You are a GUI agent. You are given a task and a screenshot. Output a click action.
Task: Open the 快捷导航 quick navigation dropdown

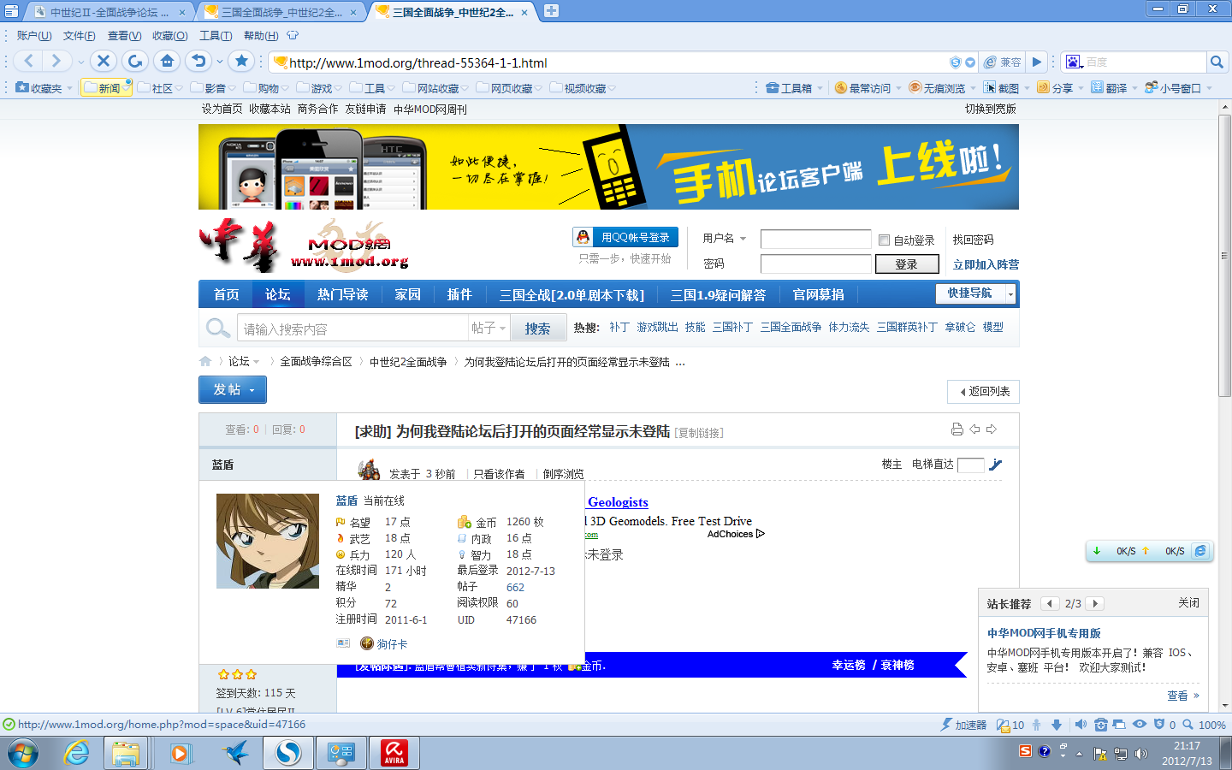point(969,293)
